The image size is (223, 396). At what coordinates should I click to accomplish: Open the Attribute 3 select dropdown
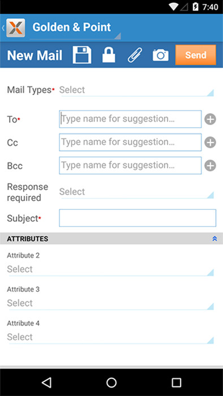[110, 303]
